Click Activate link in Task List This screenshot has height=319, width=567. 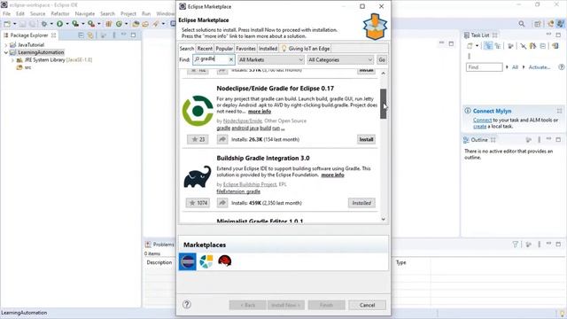coord(539,67)
